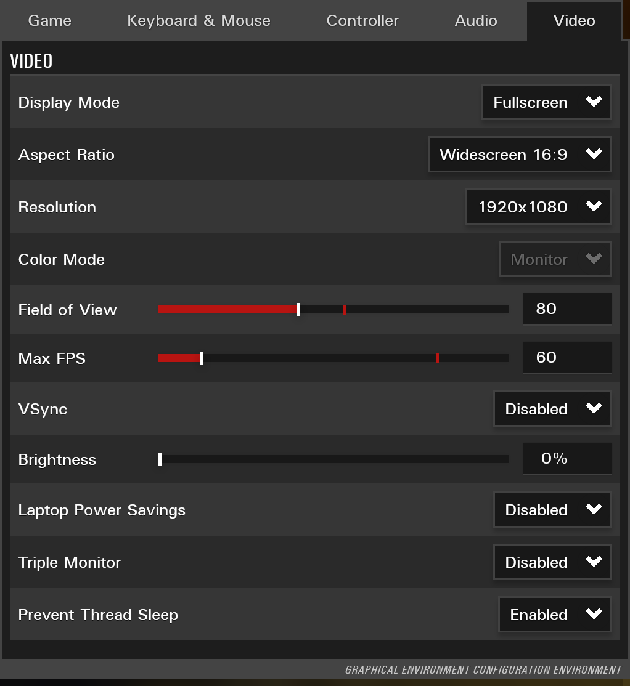The height and width of the screenshot is (686, 630).
Task: Select the Video tab
Action: (x=574, y=21)
